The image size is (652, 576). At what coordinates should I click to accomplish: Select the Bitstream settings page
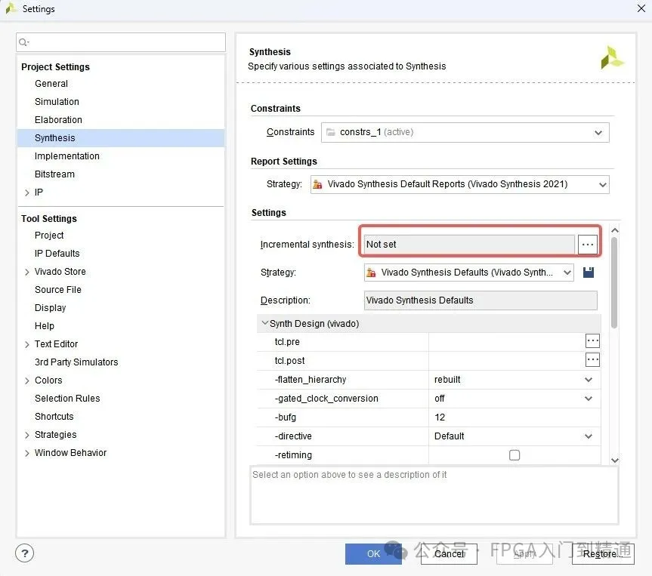pyautogui.click(x=54, y=174)
